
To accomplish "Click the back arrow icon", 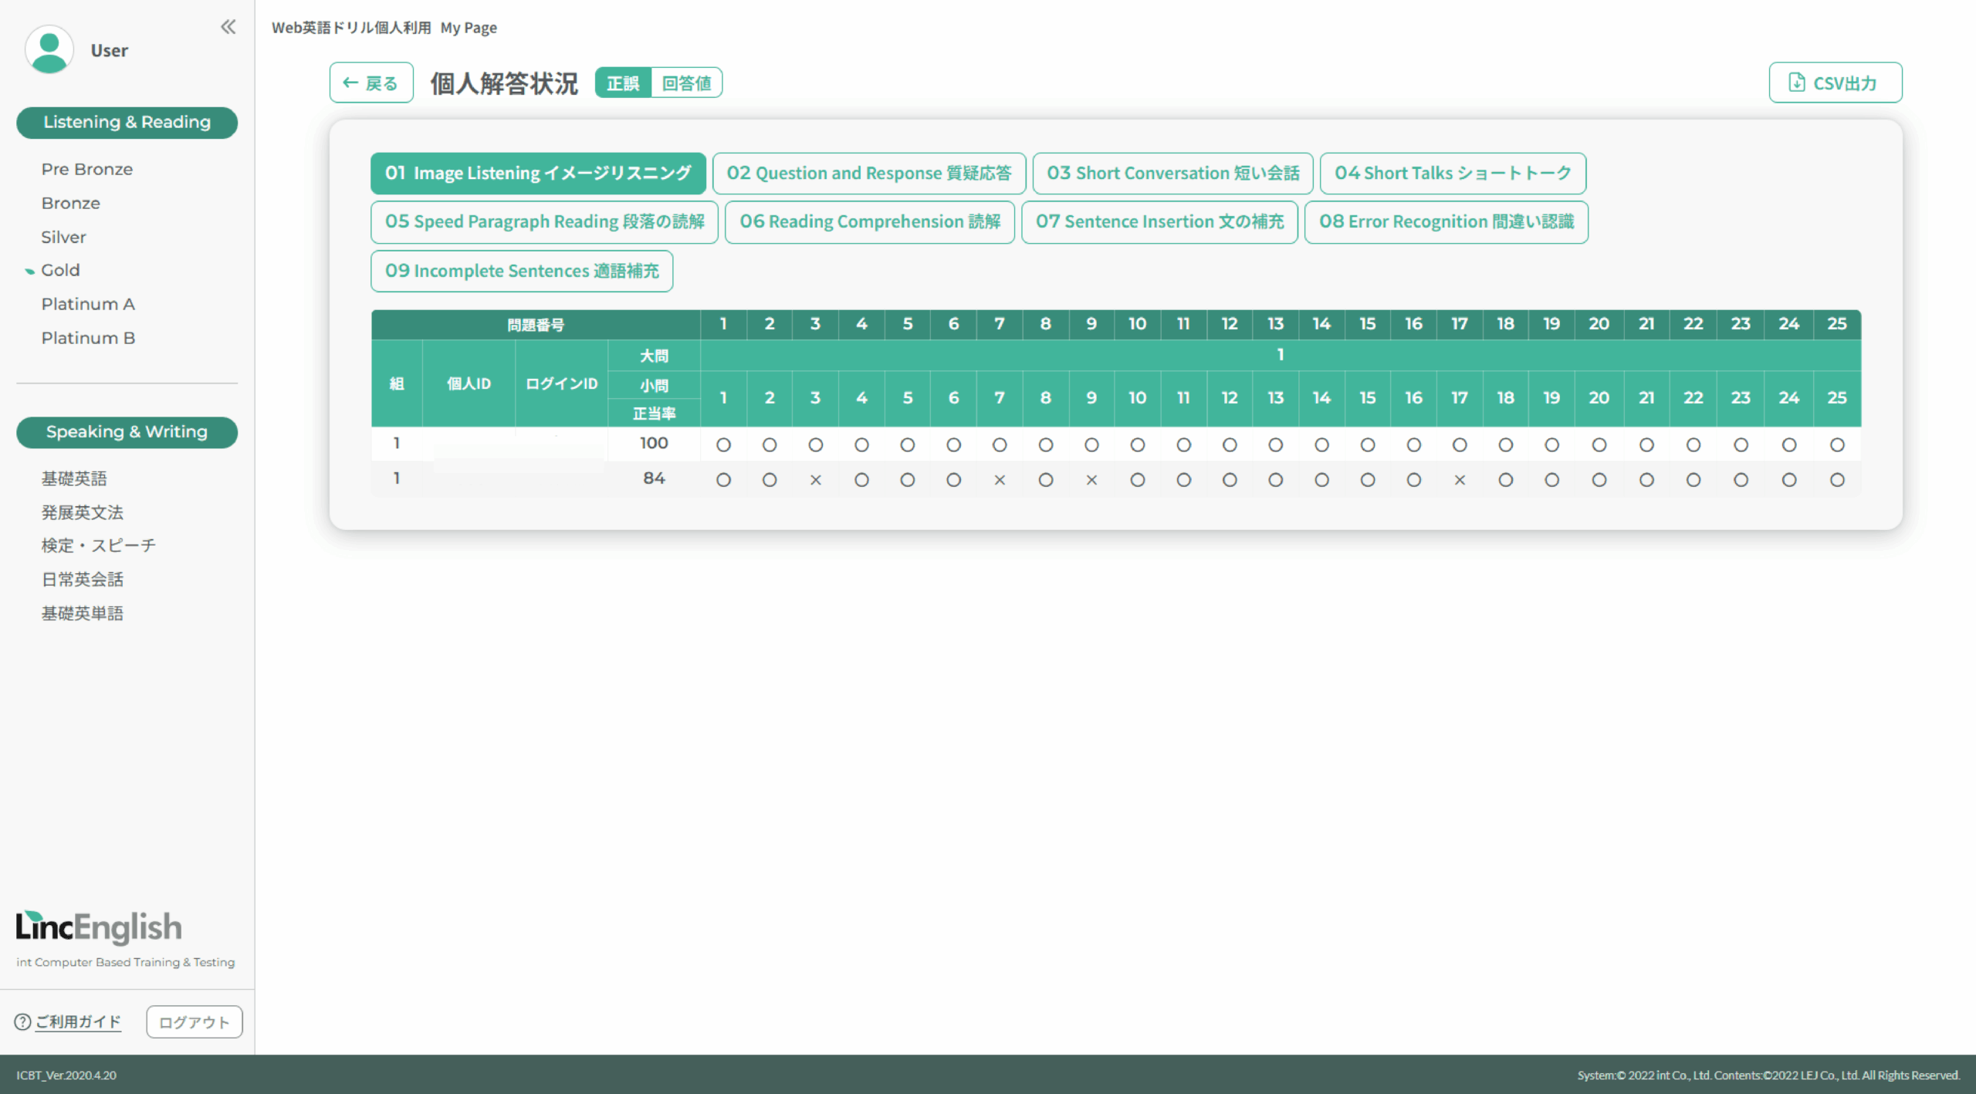I will click(350, 83).
